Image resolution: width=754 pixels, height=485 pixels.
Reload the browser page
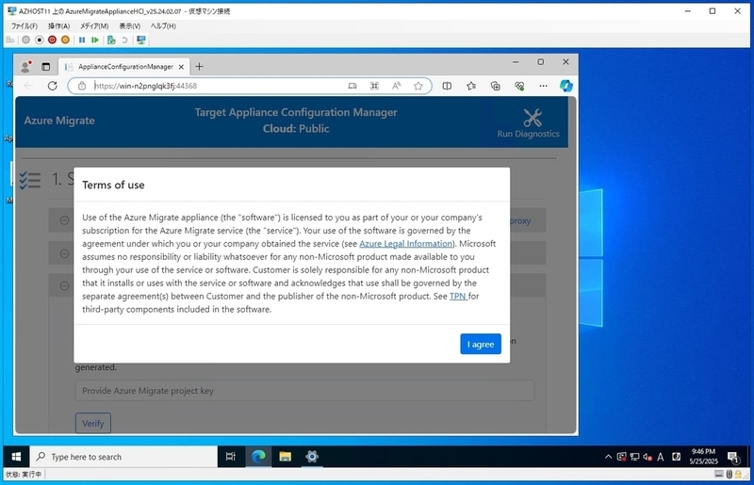53,86
